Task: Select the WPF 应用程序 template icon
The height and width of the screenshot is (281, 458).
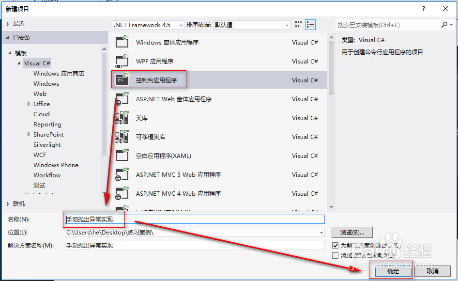Action: [x=122, y=61]
